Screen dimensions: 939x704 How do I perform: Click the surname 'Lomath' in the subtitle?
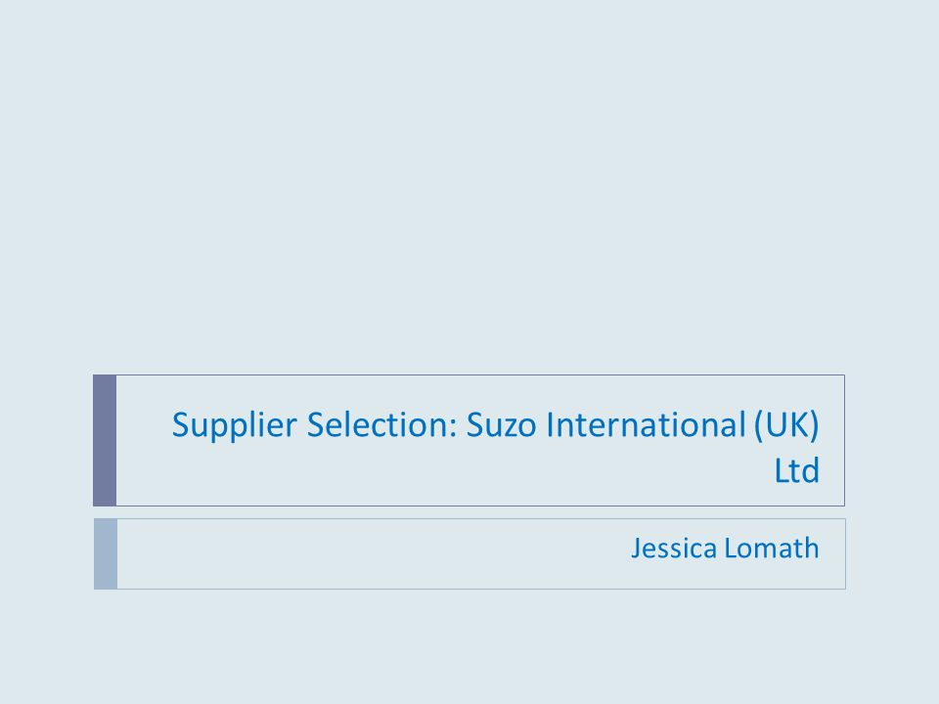point(772,549)
